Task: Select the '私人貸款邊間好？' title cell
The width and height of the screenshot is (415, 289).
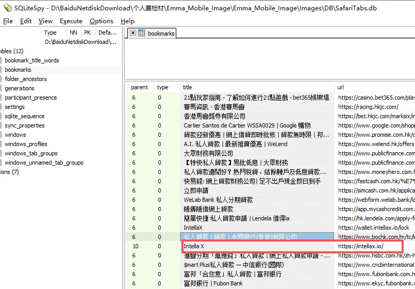Action: (x=257, y=172)
